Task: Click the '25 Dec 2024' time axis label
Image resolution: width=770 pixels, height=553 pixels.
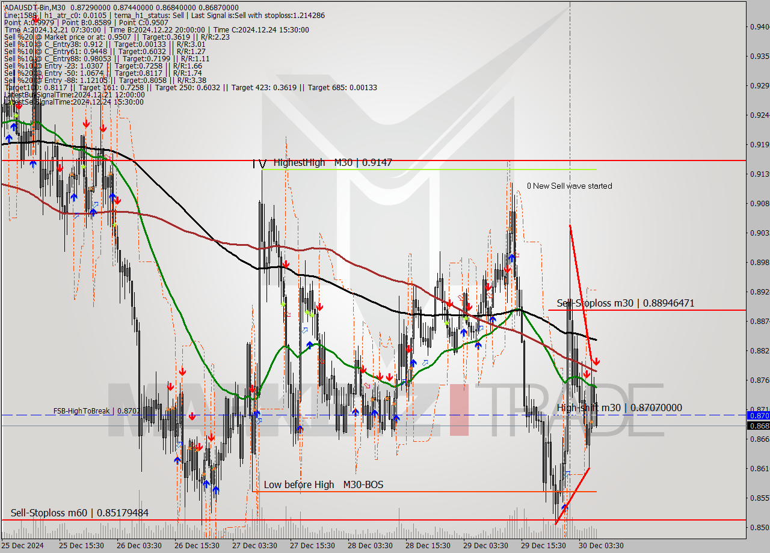Action: click(22, 546)
